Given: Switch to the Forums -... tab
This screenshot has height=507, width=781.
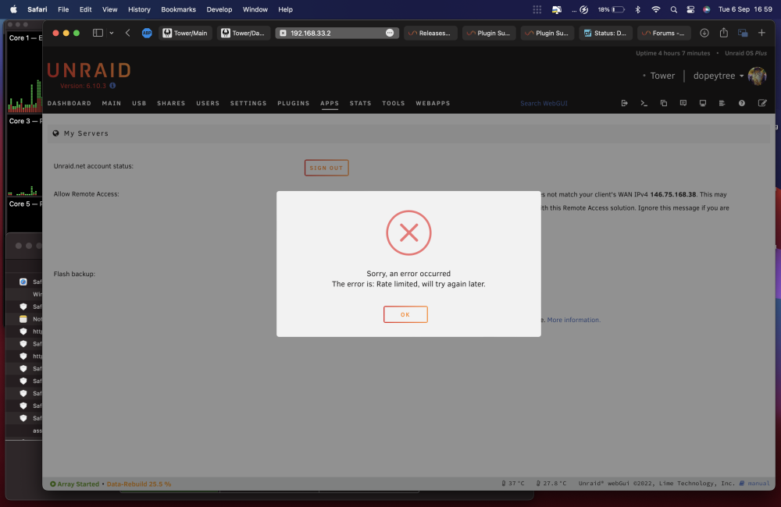Looking at the screenshot, I should 664,33.
